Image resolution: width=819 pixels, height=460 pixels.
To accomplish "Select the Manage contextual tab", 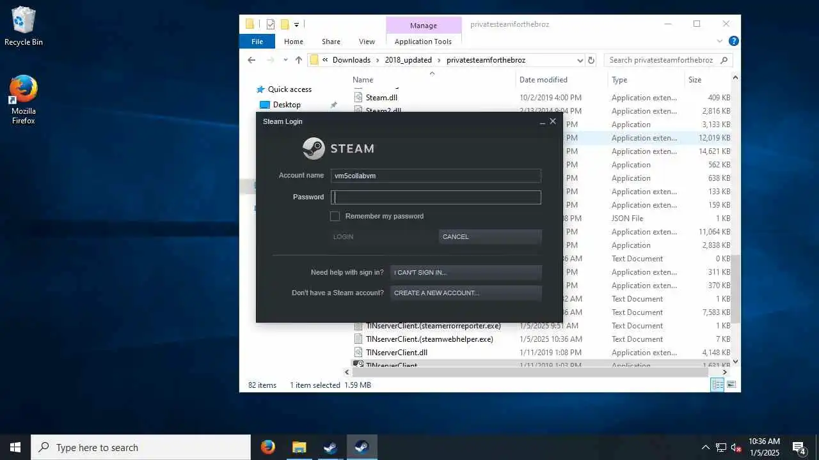I will tap(423, 26).
